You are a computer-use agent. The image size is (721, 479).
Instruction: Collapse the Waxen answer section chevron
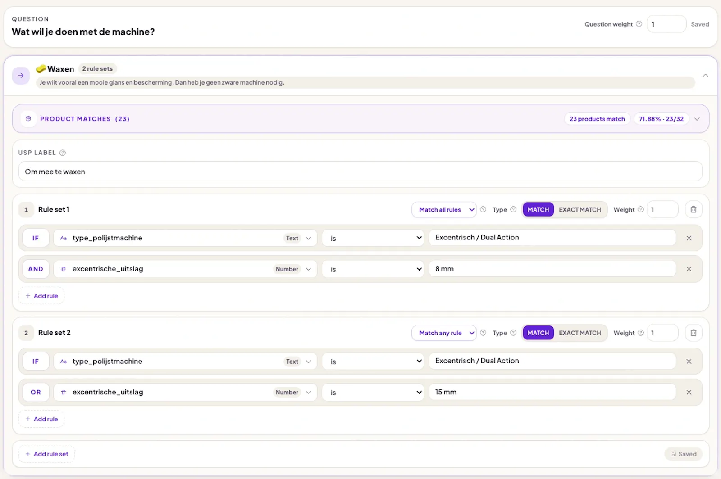click(705, 76)
